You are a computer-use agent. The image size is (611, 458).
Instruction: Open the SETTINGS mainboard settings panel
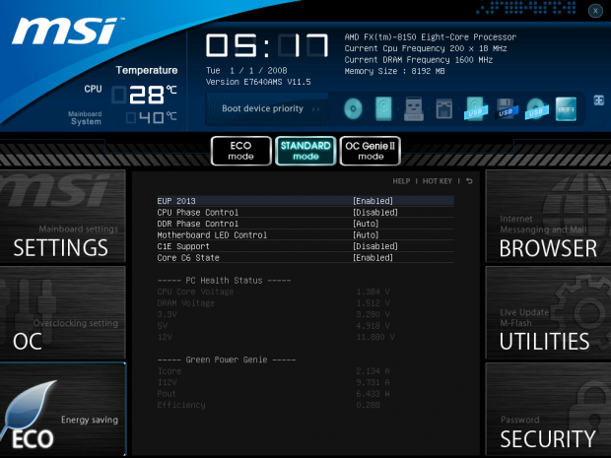tap(63, 216)
